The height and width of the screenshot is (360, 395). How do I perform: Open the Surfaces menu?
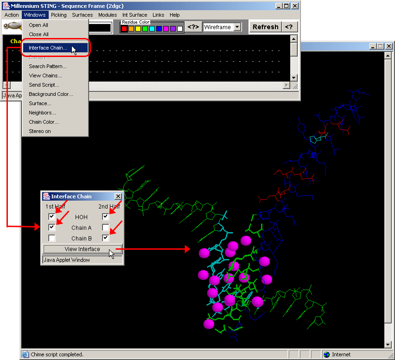[x=83, y=15]
